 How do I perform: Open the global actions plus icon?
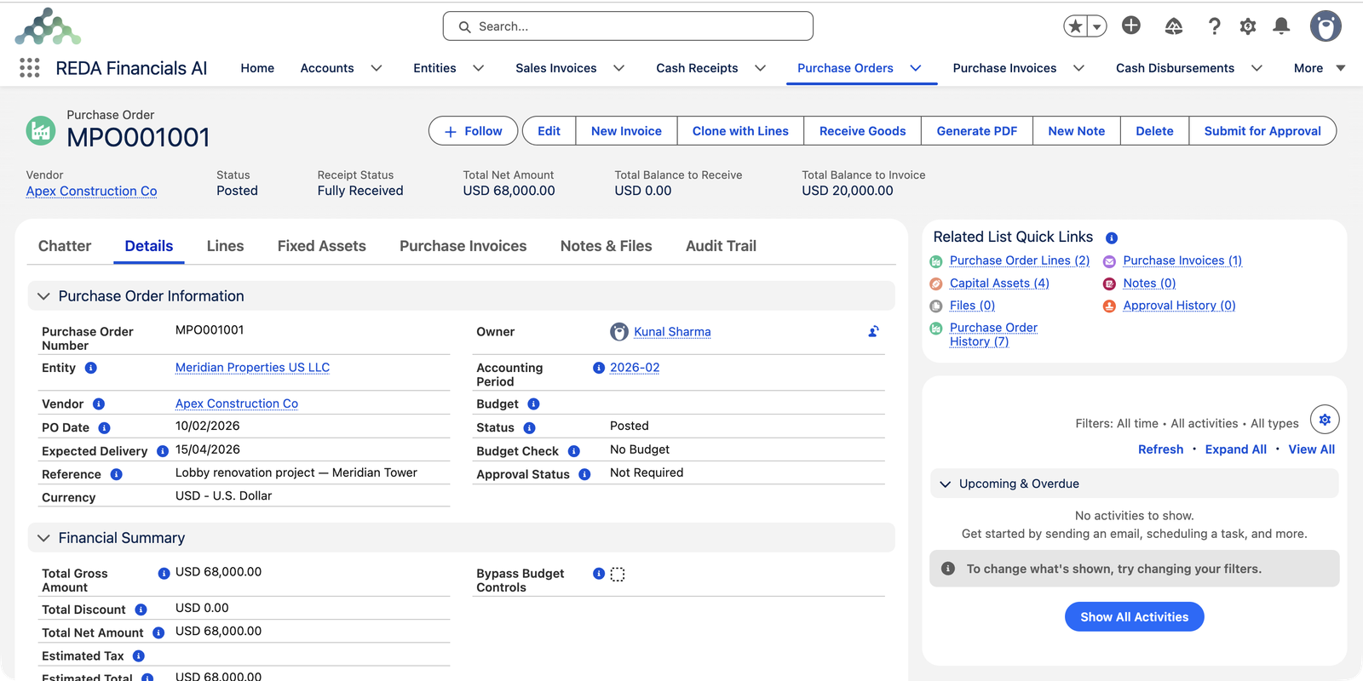pyautogui.click(x=1131, y=26)
